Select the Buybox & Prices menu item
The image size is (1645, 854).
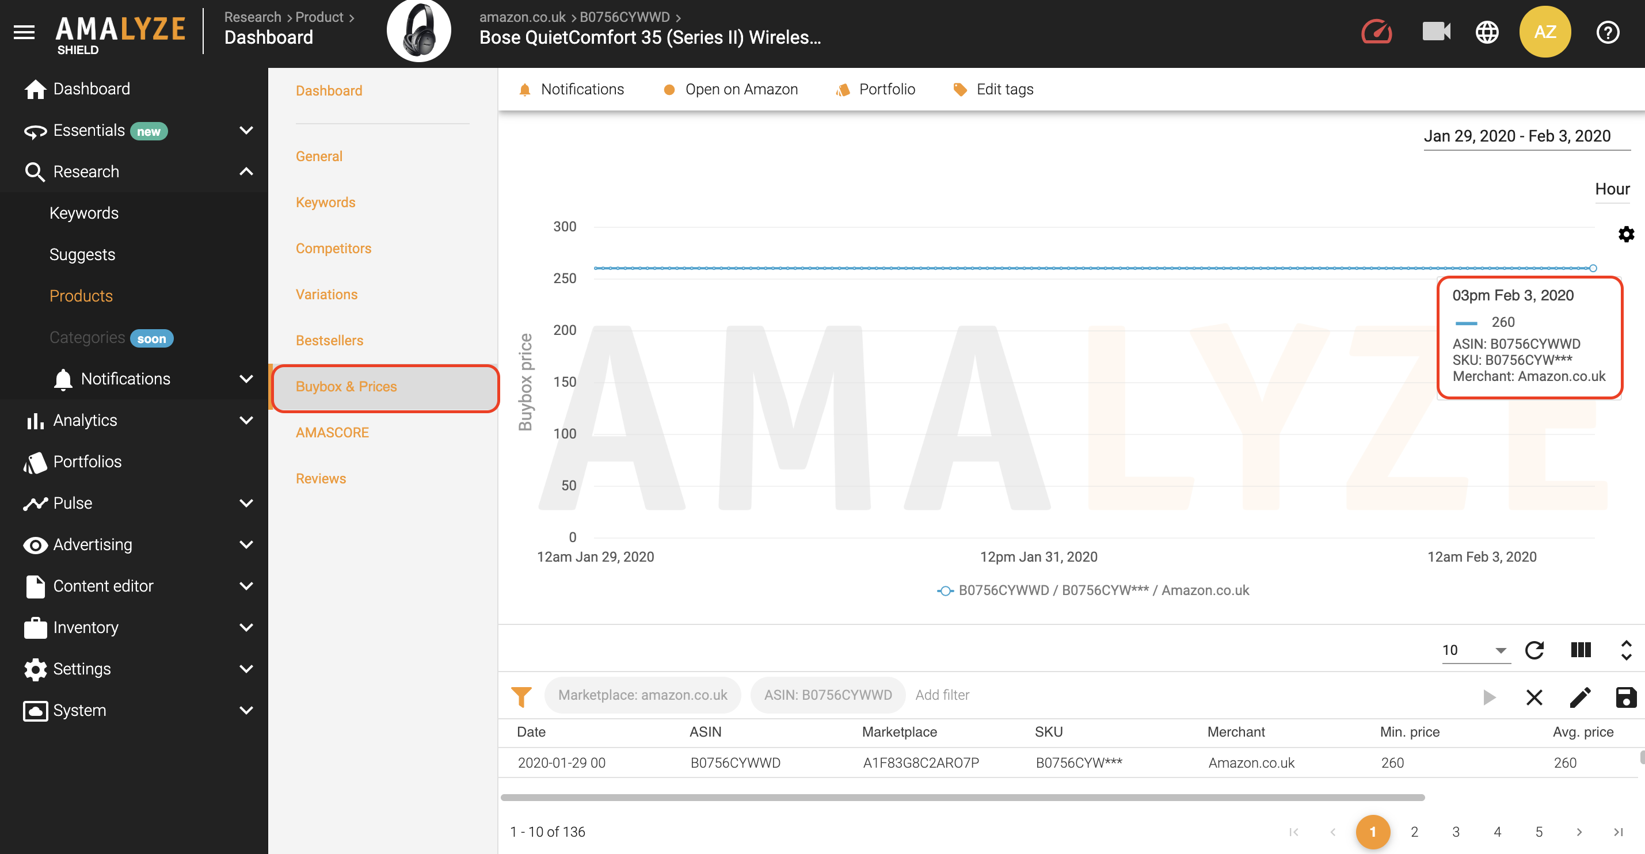click(x=346, y=386)
